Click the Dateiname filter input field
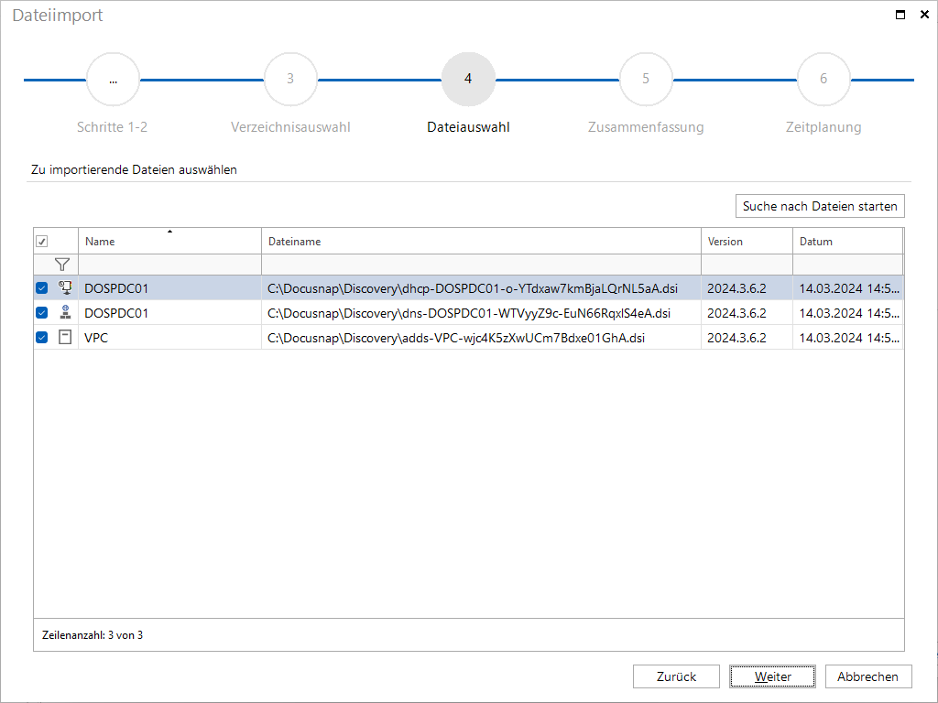938x703 pixels. (481, 265)
